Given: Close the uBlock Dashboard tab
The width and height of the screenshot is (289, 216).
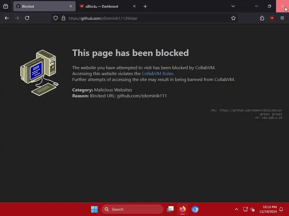Looking at the screenshot, I should [x=134, y=6].
